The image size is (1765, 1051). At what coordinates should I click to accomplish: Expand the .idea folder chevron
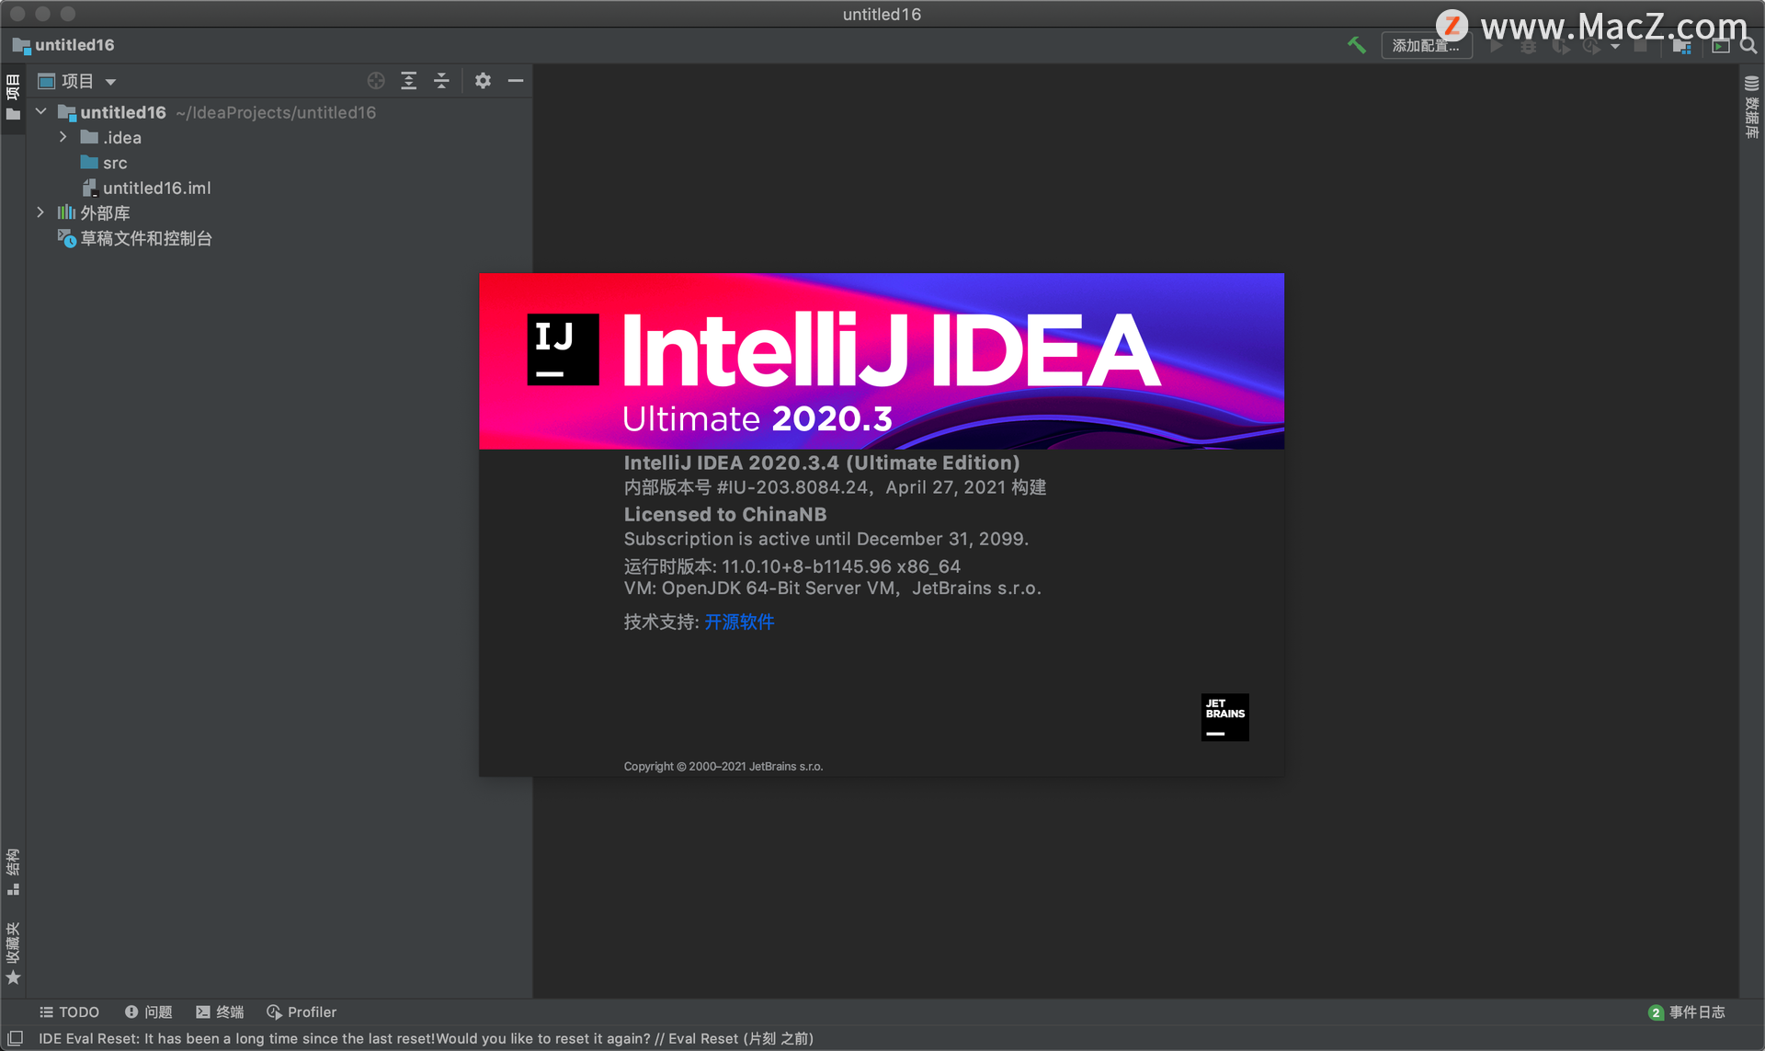[x=63, y=137]
